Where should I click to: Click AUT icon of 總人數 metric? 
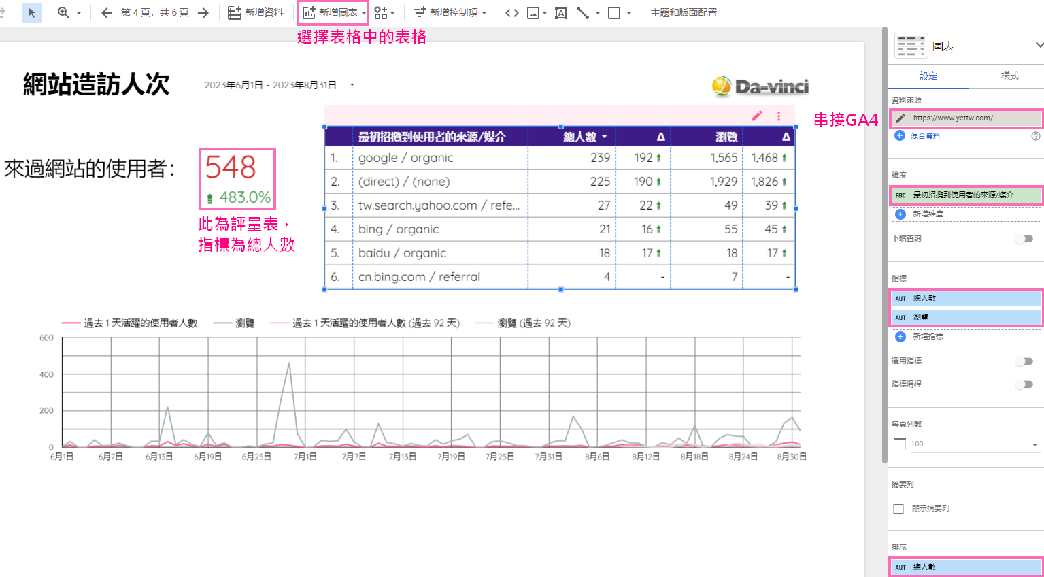[x=900, y=299]
